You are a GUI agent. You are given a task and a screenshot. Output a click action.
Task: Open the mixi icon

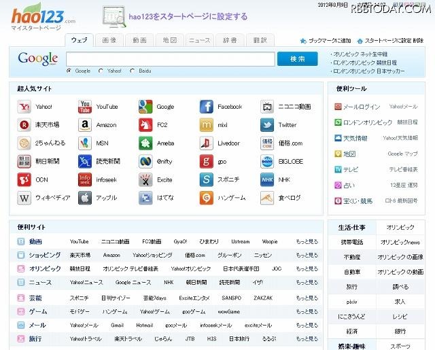pyautogui.click(x=207, y=125)
